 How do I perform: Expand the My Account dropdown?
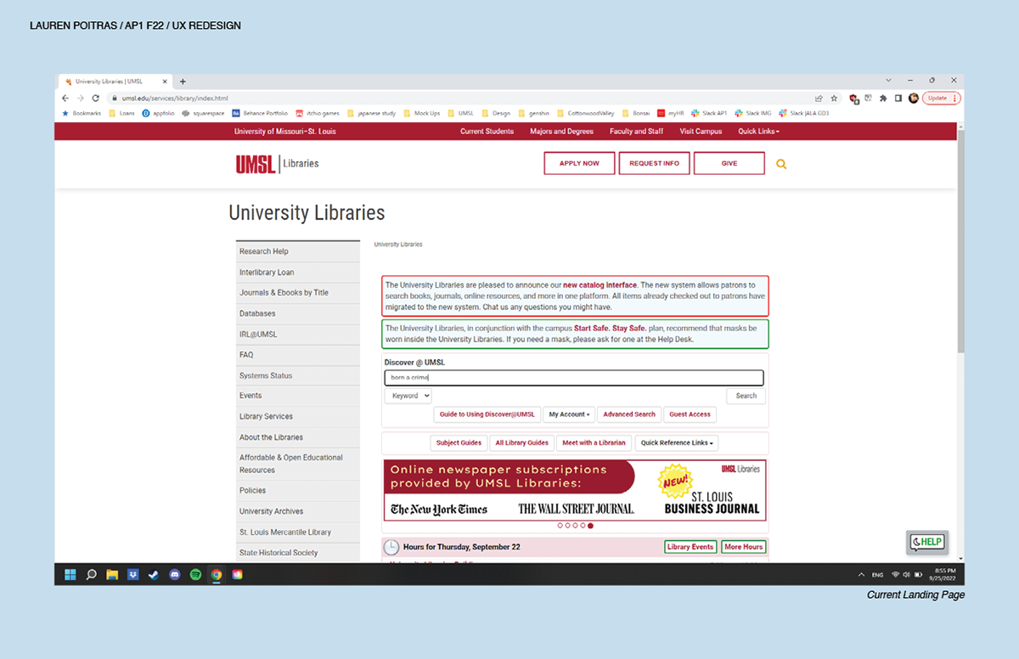click(x=569, y=414)
